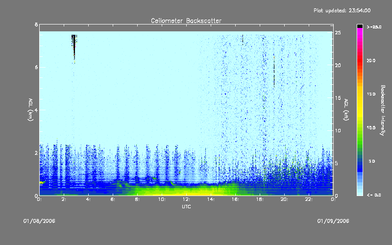Click the "8" km tick label
Screen dimensions: 392x245
coord(36,24)
